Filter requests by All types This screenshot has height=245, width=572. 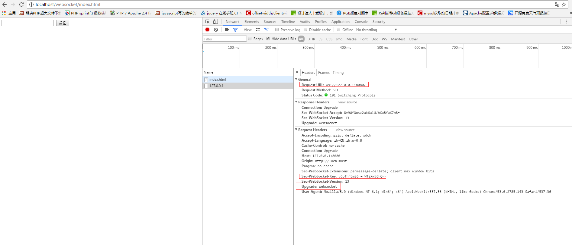[x=301, y=39]
